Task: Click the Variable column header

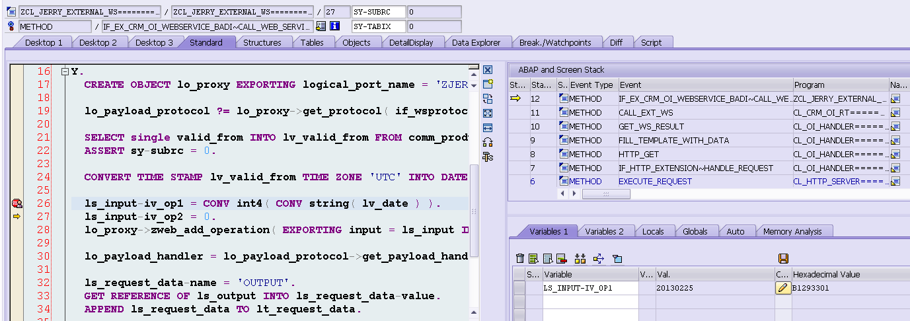Action: point(590,274)
